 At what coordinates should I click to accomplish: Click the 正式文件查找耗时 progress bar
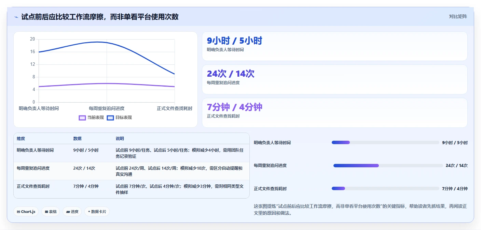385,188
